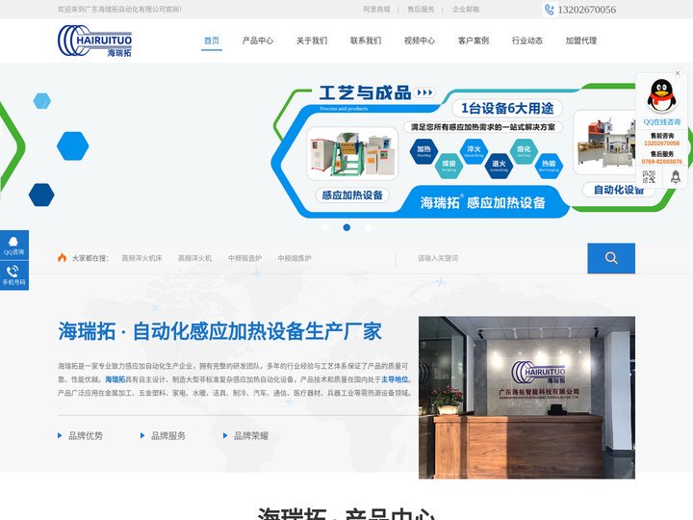Open the 联系我们 nav item
Image resolution: width=693 pixels, height=520 pixels.
pos(366,40)
